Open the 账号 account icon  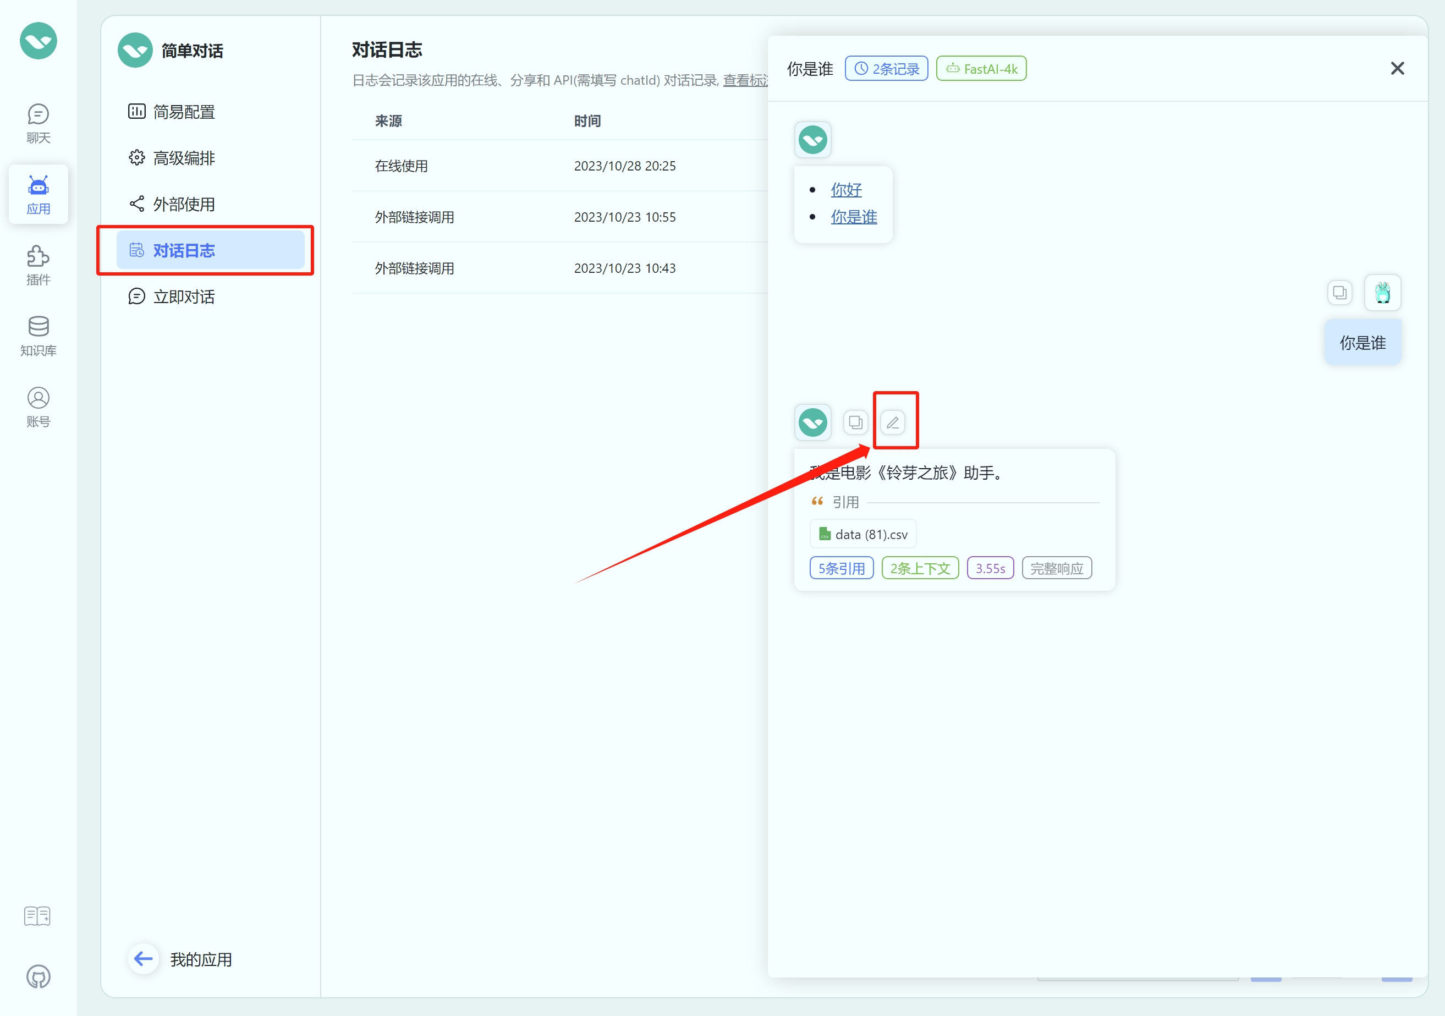(x=38, y=407)
